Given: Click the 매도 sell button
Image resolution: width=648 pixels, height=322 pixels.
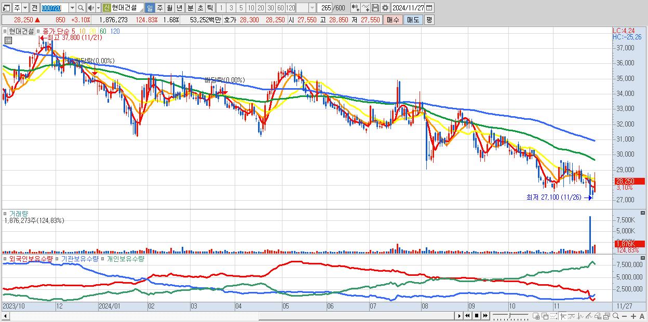Looking at the screenshot, I should 413,20.
